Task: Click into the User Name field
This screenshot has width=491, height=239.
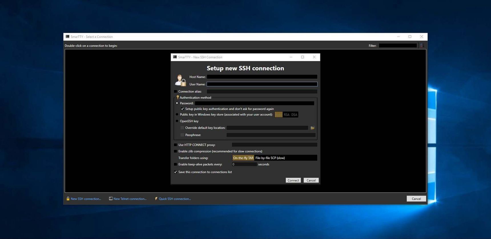Action: (x=262, y=84)
